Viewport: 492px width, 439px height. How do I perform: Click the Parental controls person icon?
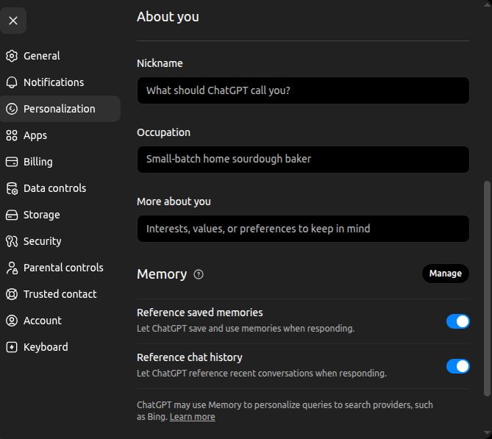pos(12,268)
